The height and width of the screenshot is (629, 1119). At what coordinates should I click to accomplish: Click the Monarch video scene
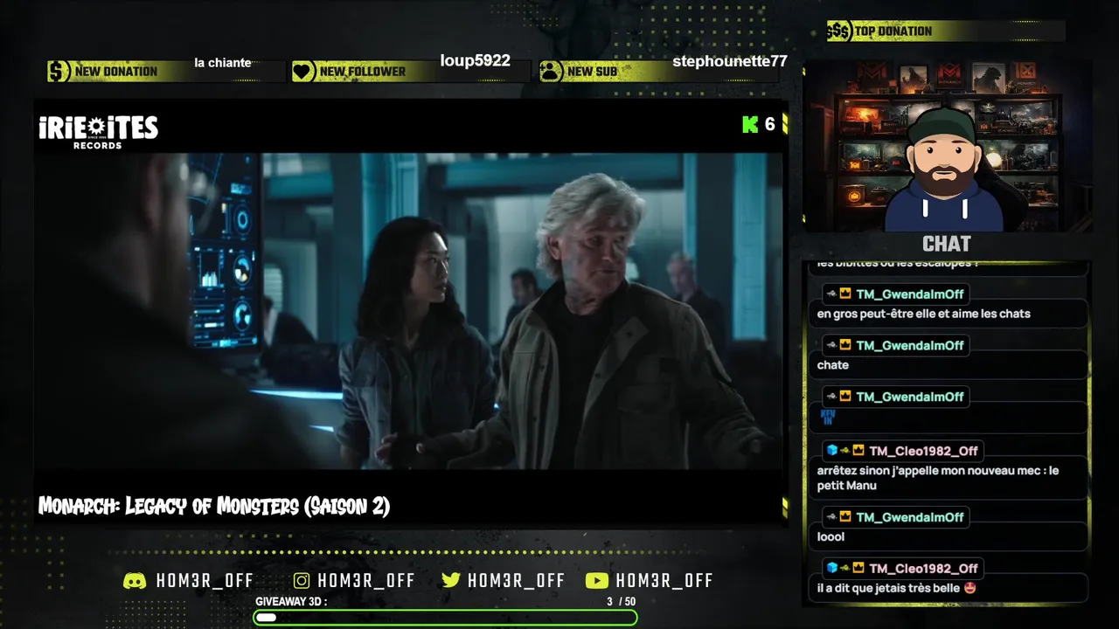coord(409,311)
